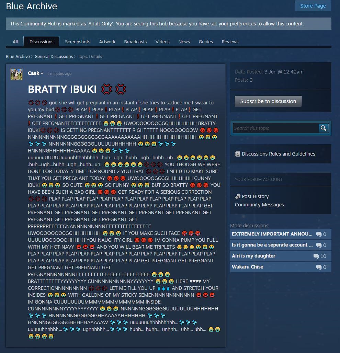
Task: Open Caek's profile avatar
Action: [16, 74]
